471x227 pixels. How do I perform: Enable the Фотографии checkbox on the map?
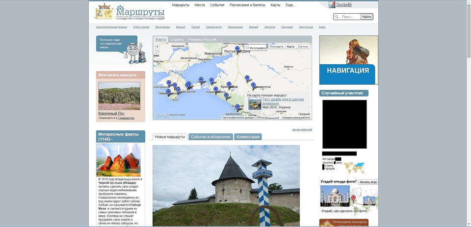(247, 48)
